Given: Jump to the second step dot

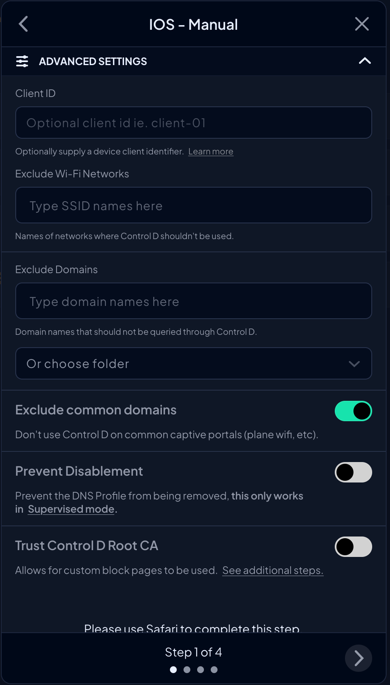Looking at the screenshot, I should click(187, 670).
